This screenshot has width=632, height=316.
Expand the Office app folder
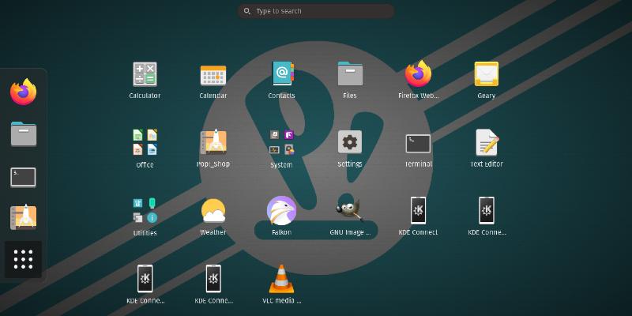click(145, 143)
